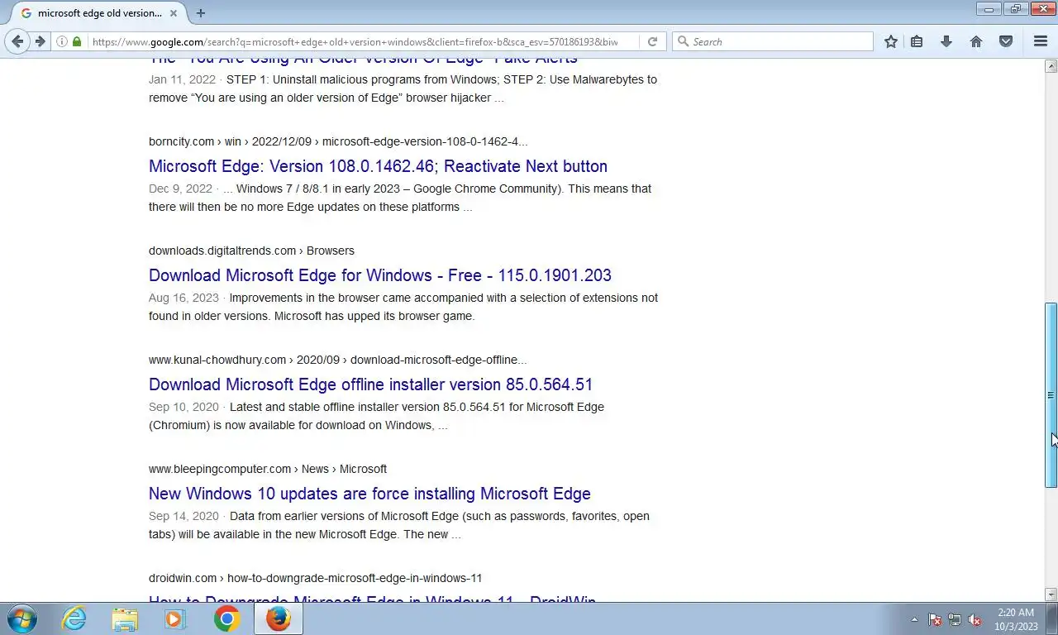Open How to Downgrade Microsoft Edge result
Screen dimensions: 1058x635
point(372,599)
